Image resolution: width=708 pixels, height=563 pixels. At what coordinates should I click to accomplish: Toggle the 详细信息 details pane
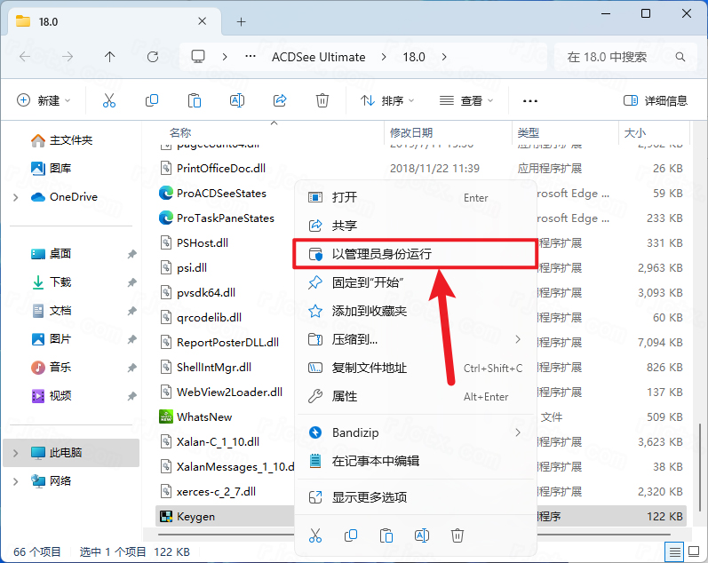[656, 100]
